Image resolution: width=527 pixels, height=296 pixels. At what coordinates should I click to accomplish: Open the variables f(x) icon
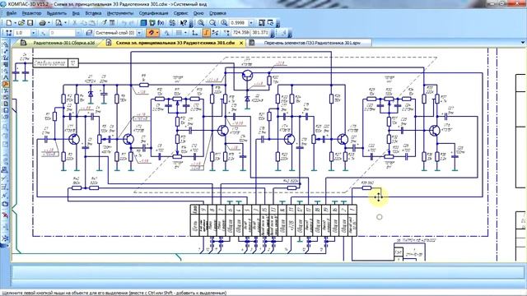pos(161,23)
